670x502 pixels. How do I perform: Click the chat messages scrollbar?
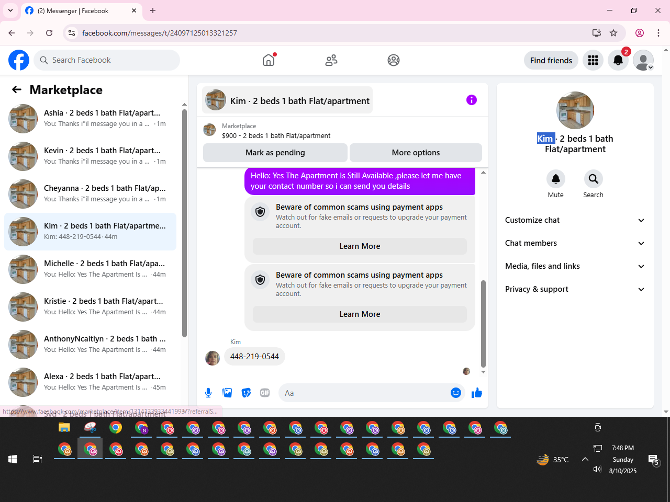pyautogui.click(x=483, y=324)
